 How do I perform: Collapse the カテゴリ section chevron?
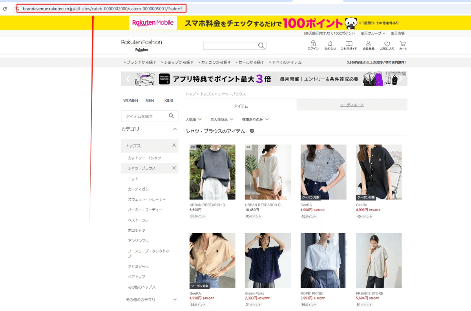pos(175,129)
